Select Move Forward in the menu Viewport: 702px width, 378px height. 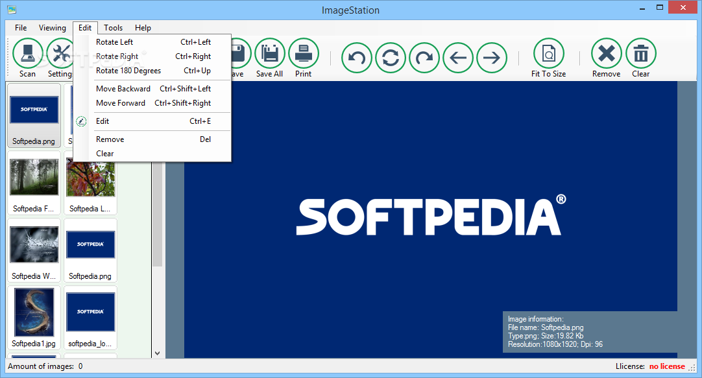[x=152, y=103]
